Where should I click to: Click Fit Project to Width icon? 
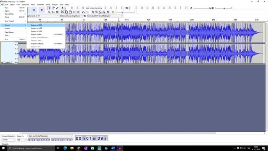pyautogui.click(x=104, y=12)
